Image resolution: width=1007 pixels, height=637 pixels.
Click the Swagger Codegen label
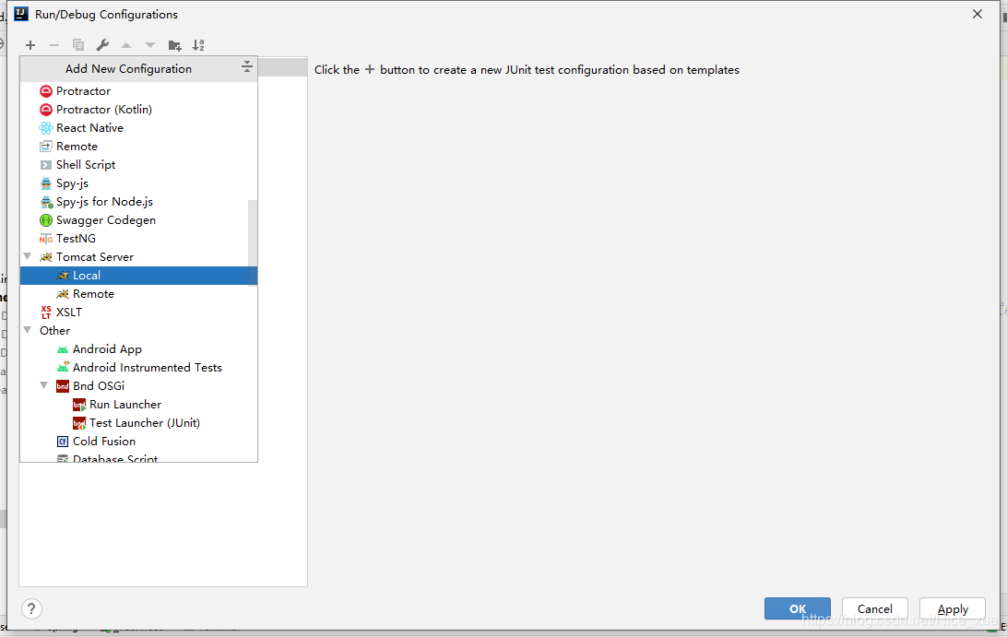(x=106, y=220)
